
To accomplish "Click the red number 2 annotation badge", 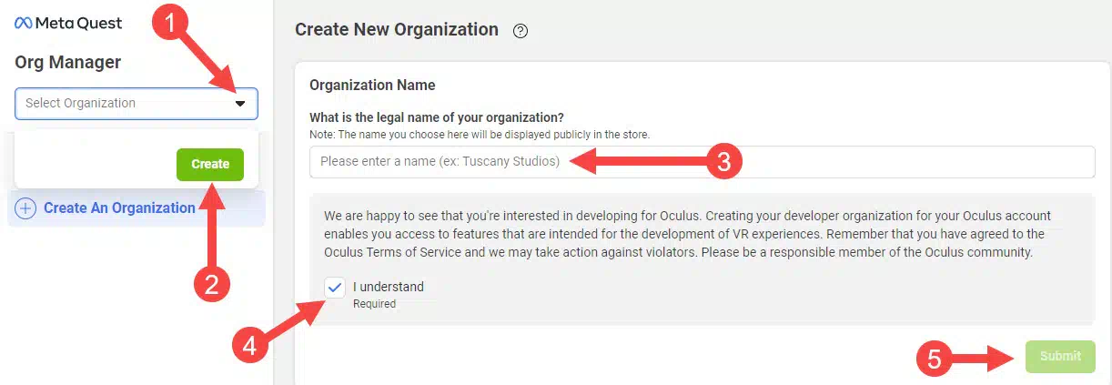I will (212, 286).
